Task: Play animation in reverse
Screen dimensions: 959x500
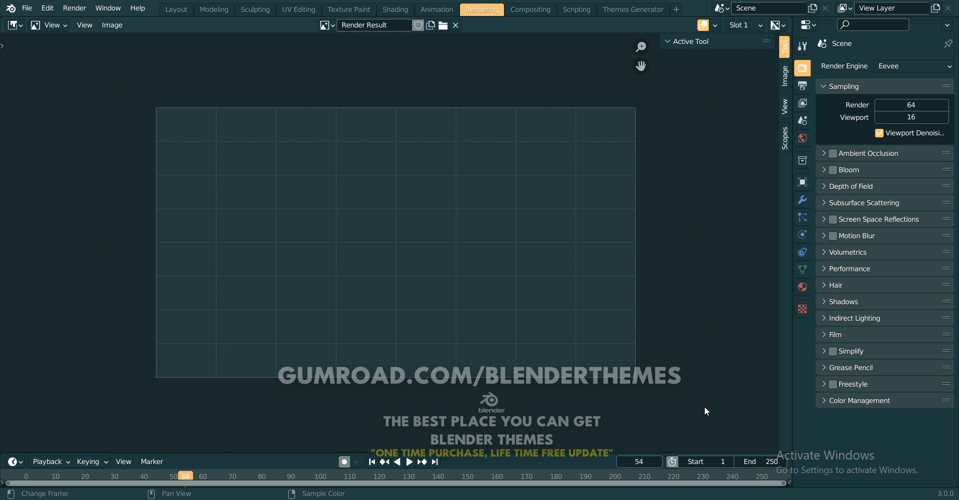Action: click(397, 462)
